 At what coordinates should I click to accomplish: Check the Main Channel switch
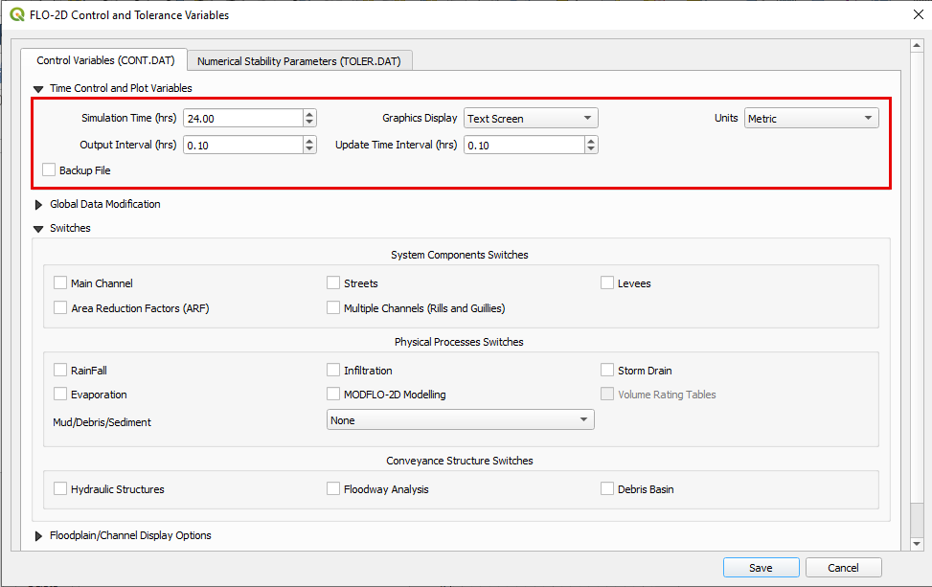click(x=61, y=283)
